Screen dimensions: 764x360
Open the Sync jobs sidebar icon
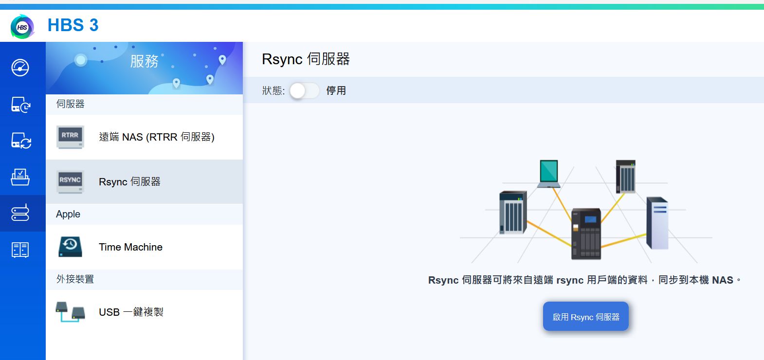(x=21, y=141)
